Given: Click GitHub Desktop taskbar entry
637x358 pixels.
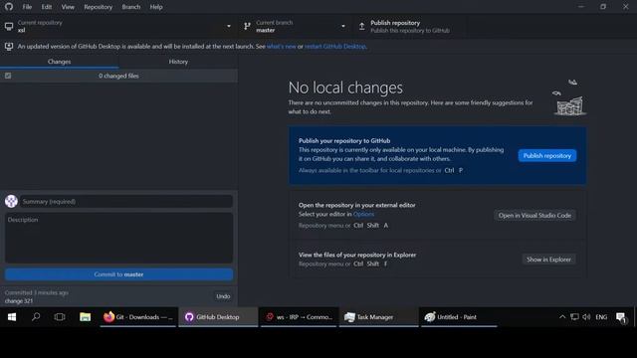Looking at the screenshot, I should coord(218,317).
